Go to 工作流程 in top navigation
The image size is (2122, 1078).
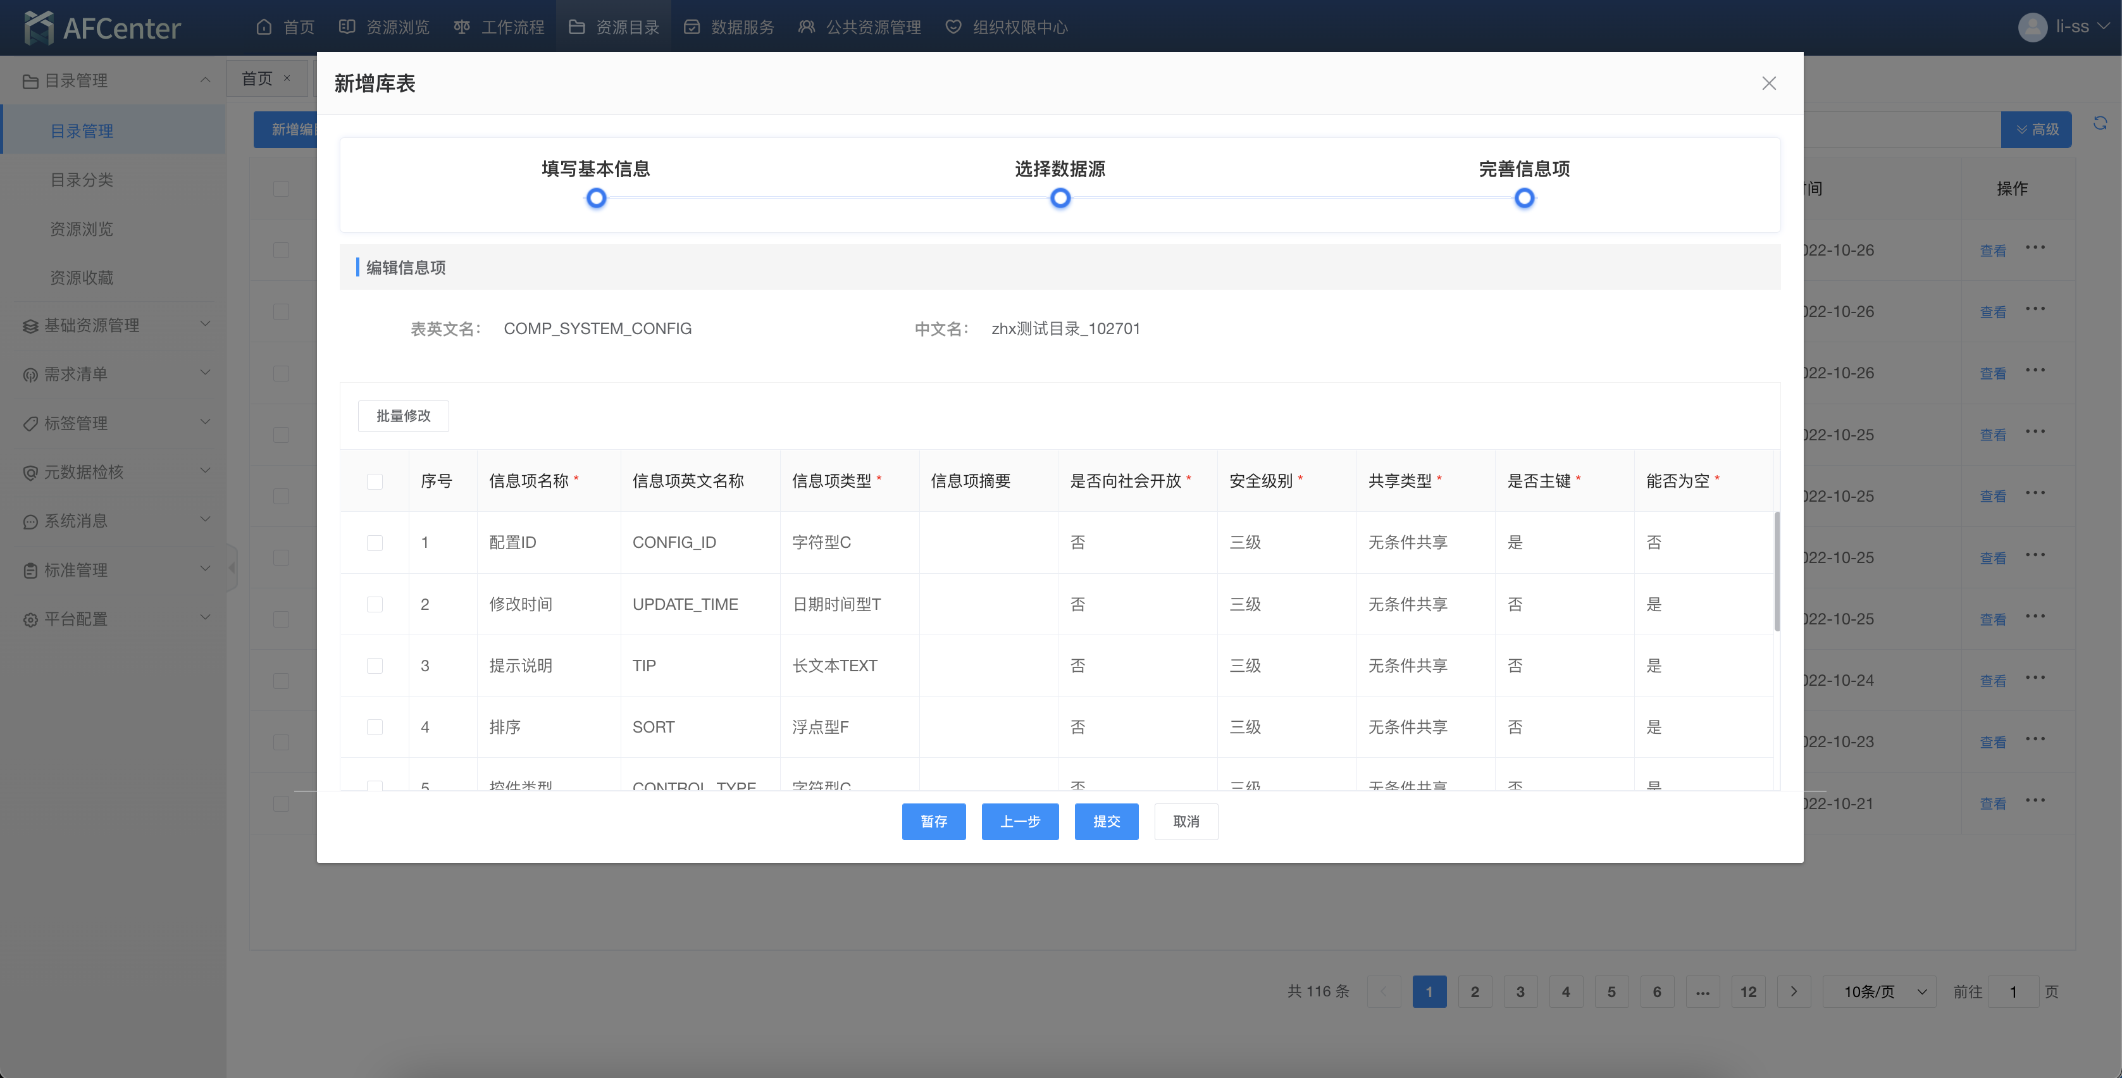coord(499,27)
